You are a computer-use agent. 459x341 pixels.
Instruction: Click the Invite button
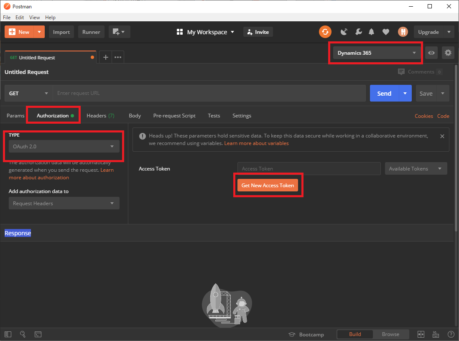(258, 32)
